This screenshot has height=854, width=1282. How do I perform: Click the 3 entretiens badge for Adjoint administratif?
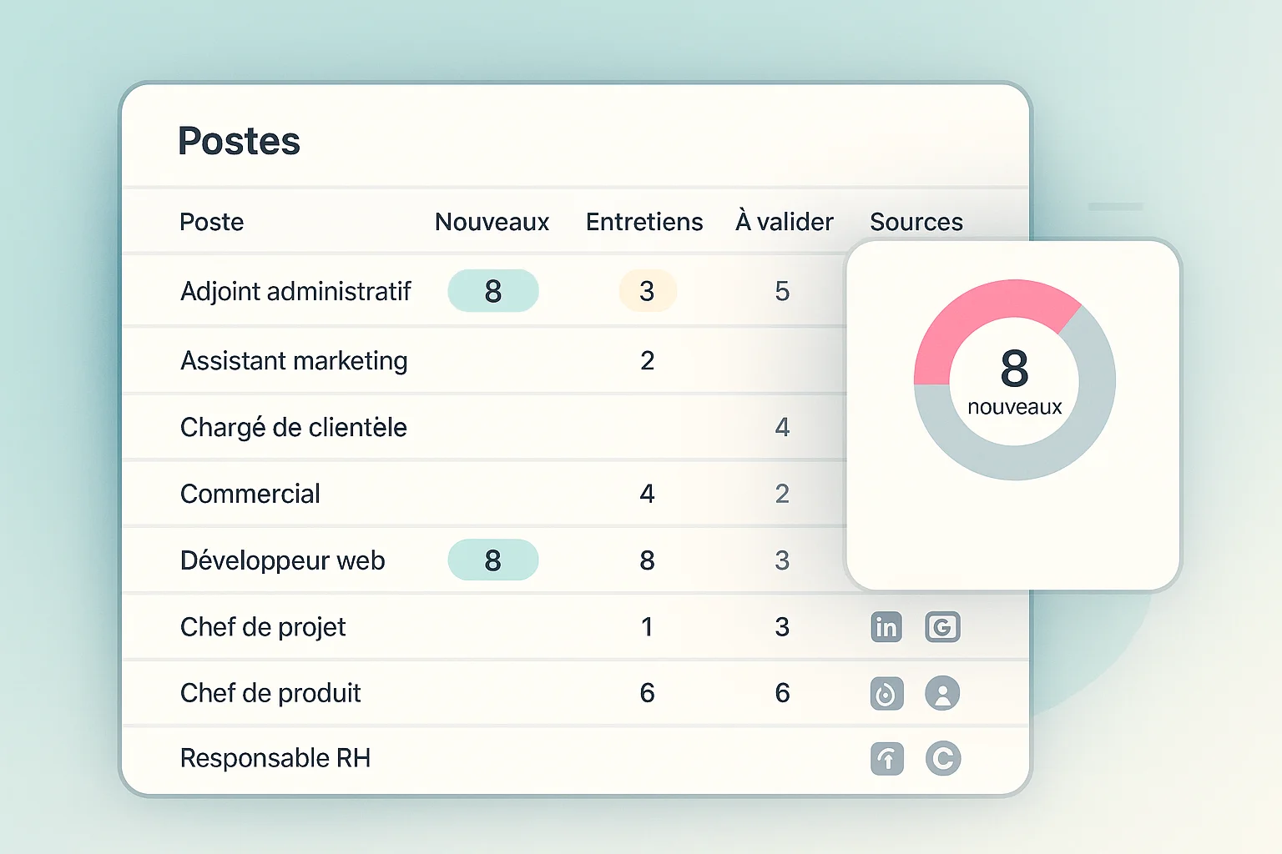[647, 291]
